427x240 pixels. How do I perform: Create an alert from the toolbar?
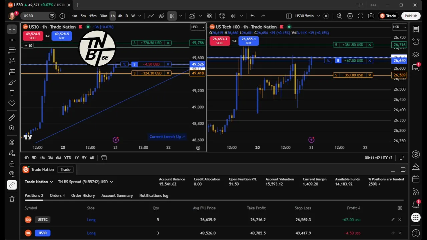pyautogui.click(x=222, y=16)
